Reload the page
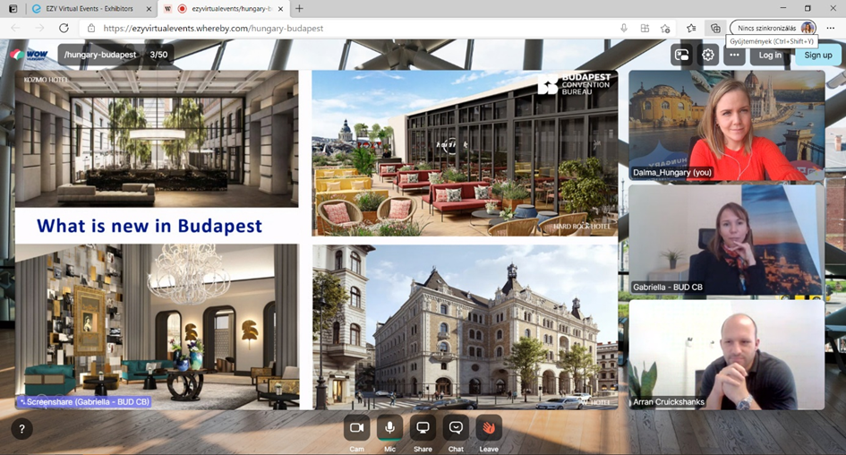Image resolution: width=846 pixels, height=455 pixels. (x=64, y=28)
